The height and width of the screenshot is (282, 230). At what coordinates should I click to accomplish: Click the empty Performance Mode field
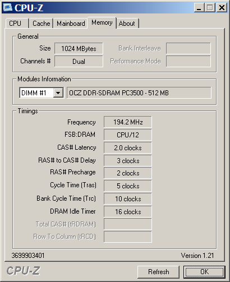click(x=188, y=61)
